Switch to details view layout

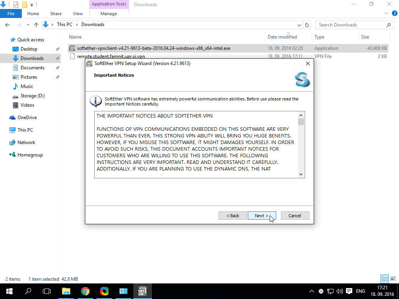pyautogui.click(x=385, y=279)
